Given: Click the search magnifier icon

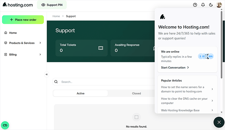Looking at the screenshot, I should (x=56, y=82).
